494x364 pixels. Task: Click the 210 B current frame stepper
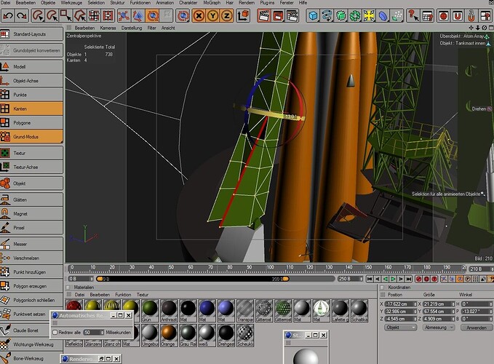pos(492,269)
